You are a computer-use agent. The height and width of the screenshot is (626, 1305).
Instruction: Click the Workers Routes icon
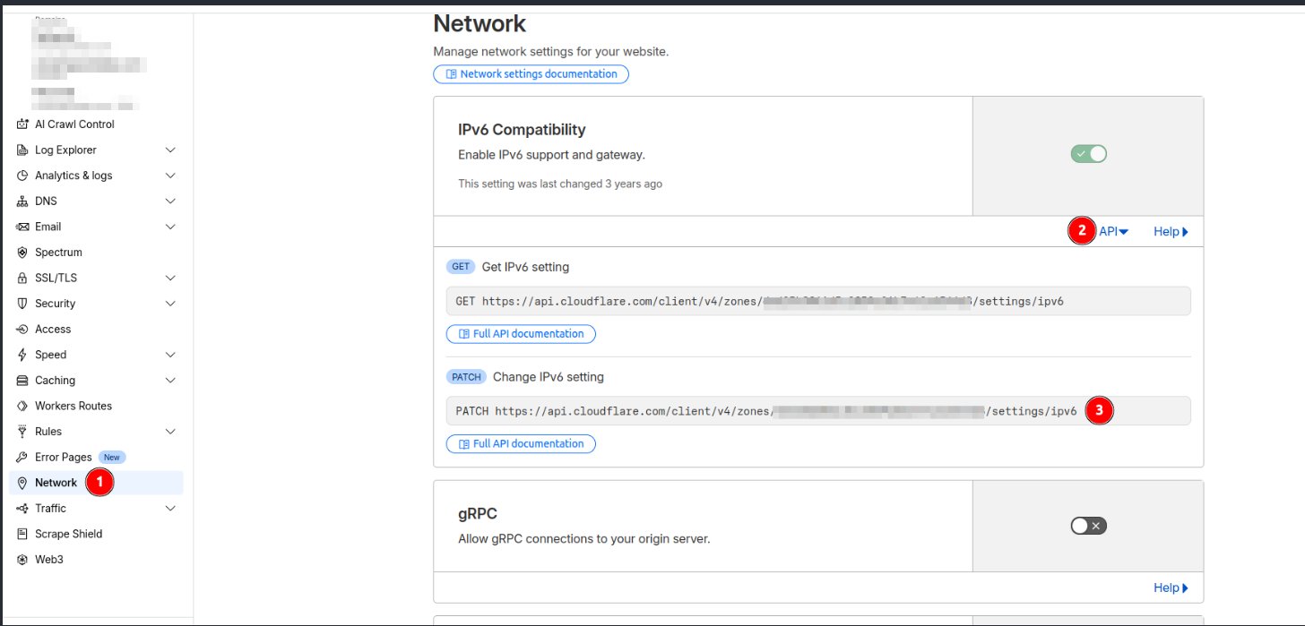(x=22, y=407)
